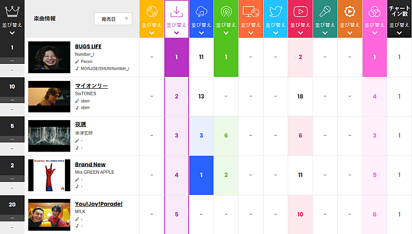The height and width of the screenshot is (234, 412).
Task: Click the YouTube video play icon
Action: (300, 12)
